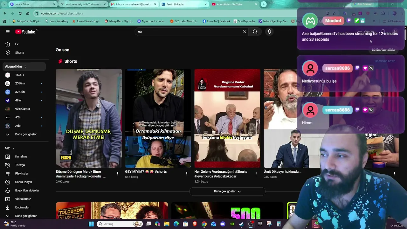This screenshot has width=407, height=229.
Task: Open Sonra izləyin list
Action: point(24,182)
